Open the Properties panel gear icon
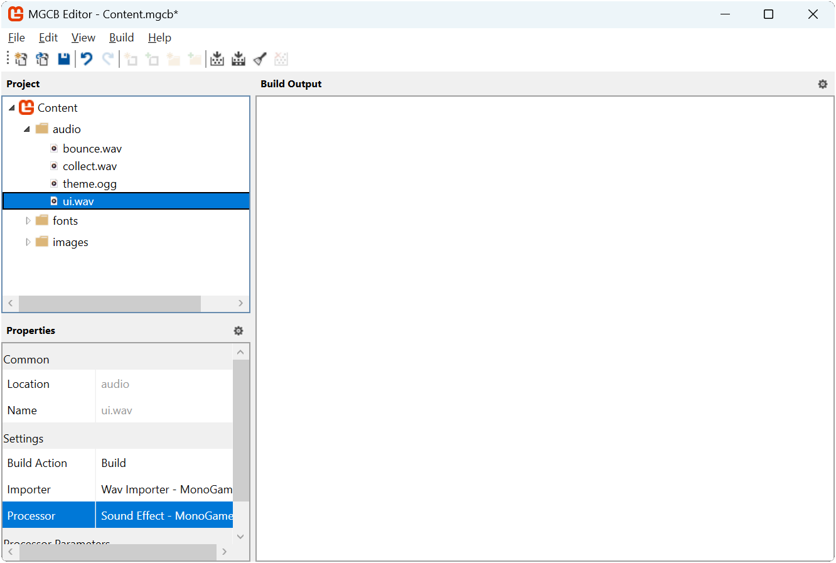 [238, 330]
